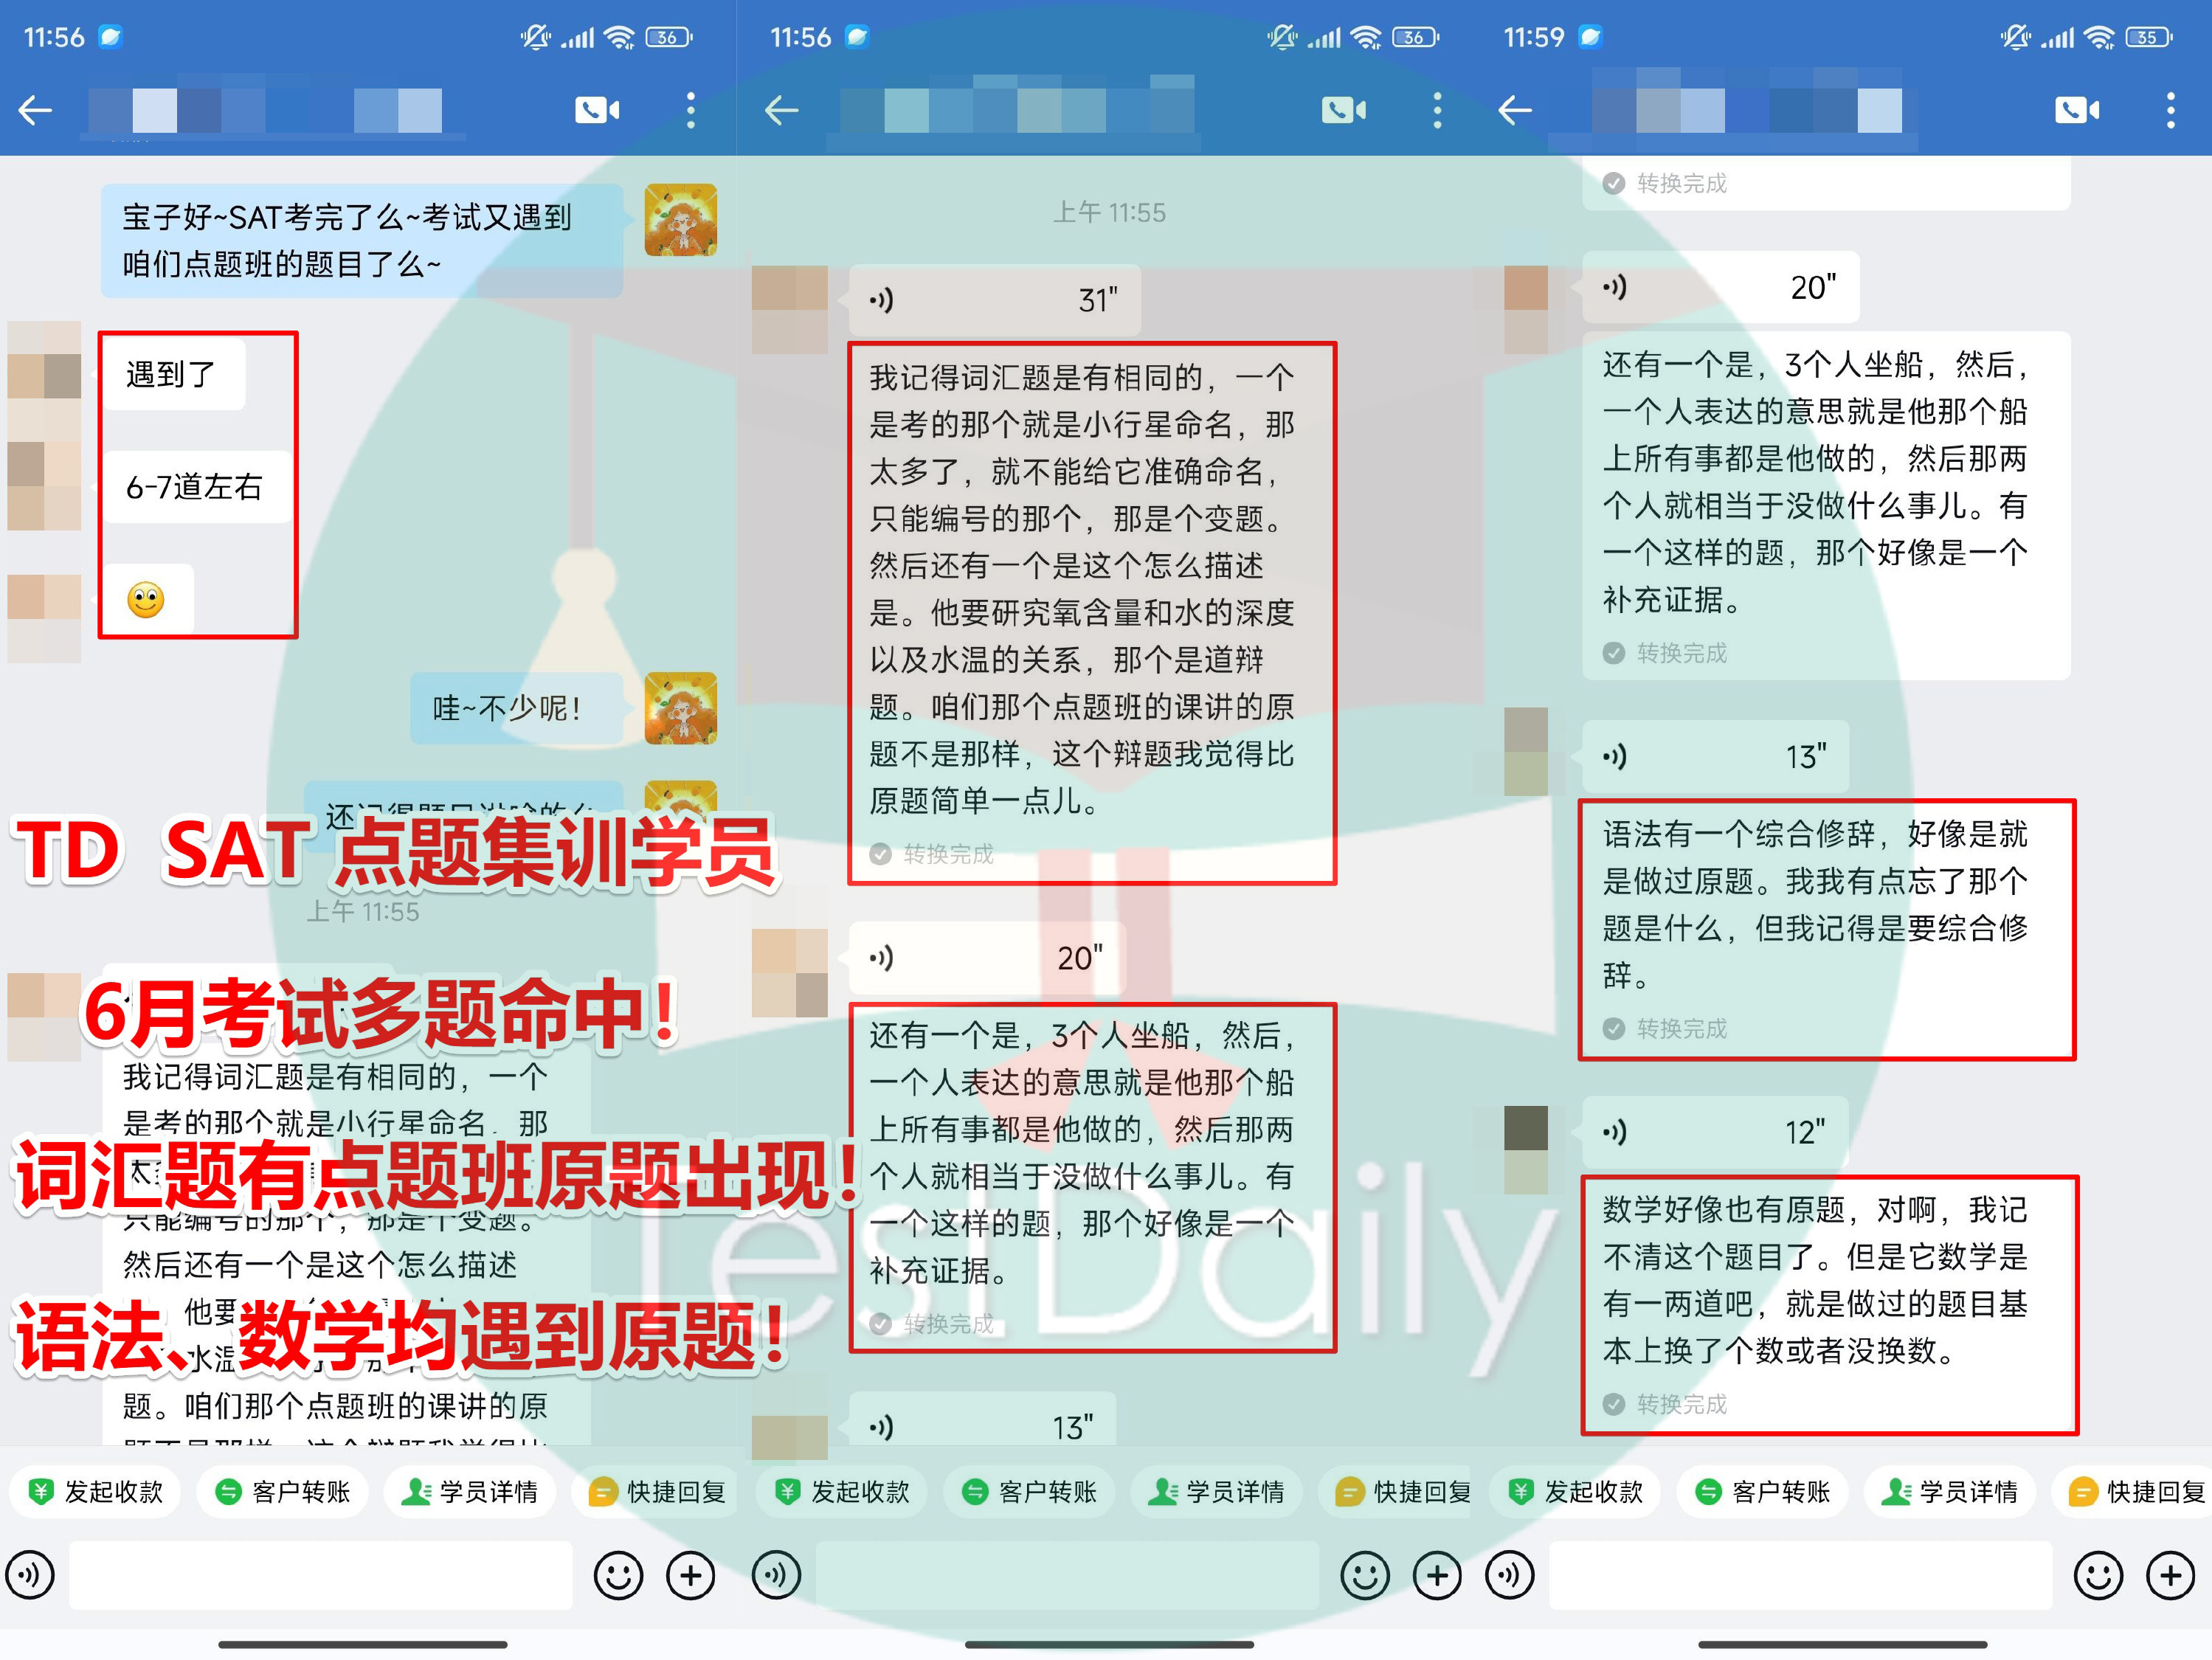Open the emoji picker in the middle chat screen
The height and width of the screenshot is (1660, 2212).
1365,1575
